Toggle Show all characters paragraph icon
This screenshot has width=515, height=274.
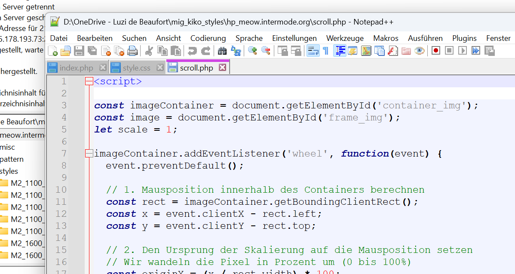click(326, 51)
